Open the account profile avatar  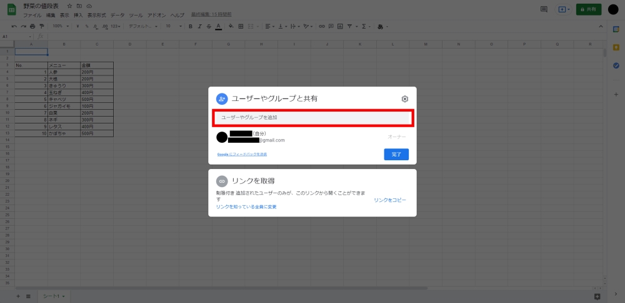click(613, 9)
